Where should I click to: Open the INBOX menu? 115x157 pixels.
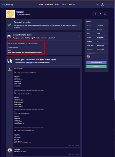coord(71,5)
